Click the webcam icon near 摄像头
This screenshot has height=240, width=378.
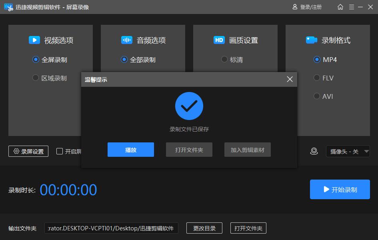tap(314, 151)
